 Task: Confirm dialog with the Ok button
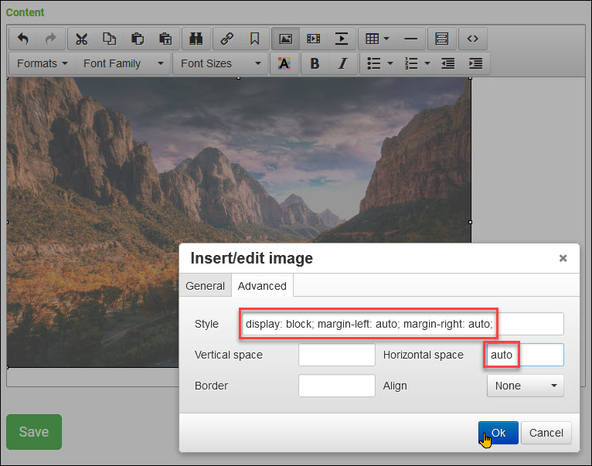coord(498,433)
